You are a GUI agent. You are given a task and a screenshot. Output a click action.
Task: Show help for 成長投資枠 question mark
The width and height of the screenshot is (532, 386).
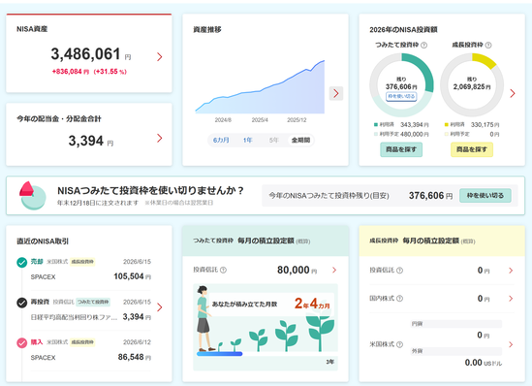click(x=488, y=46)
